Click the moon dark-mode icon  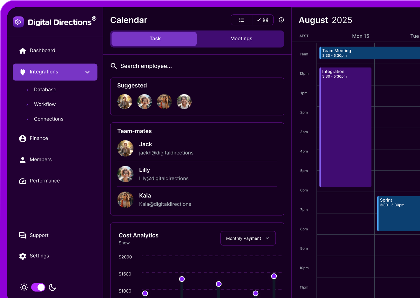pyautogui.click(x=52, y=287)
